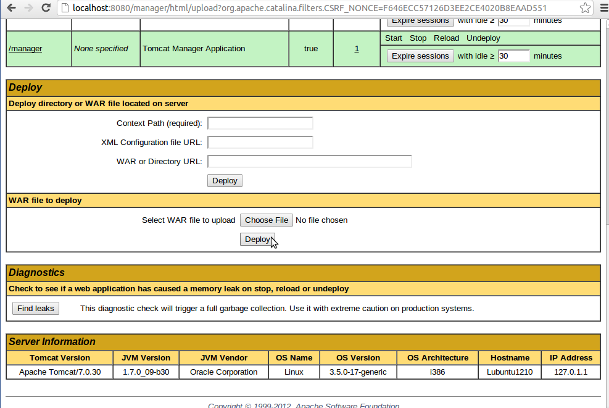Click the page icon in the address bar

65,8
